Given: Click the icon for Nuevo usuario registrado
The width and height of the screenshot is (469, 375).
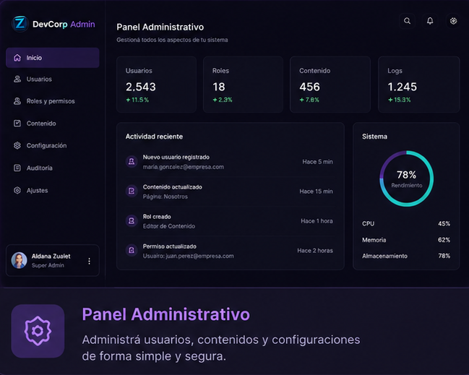Looking at the screenshot, I should click(x=132, y=162).
